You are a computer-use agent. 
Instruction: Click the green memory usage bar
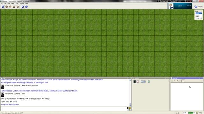(192, 113)
